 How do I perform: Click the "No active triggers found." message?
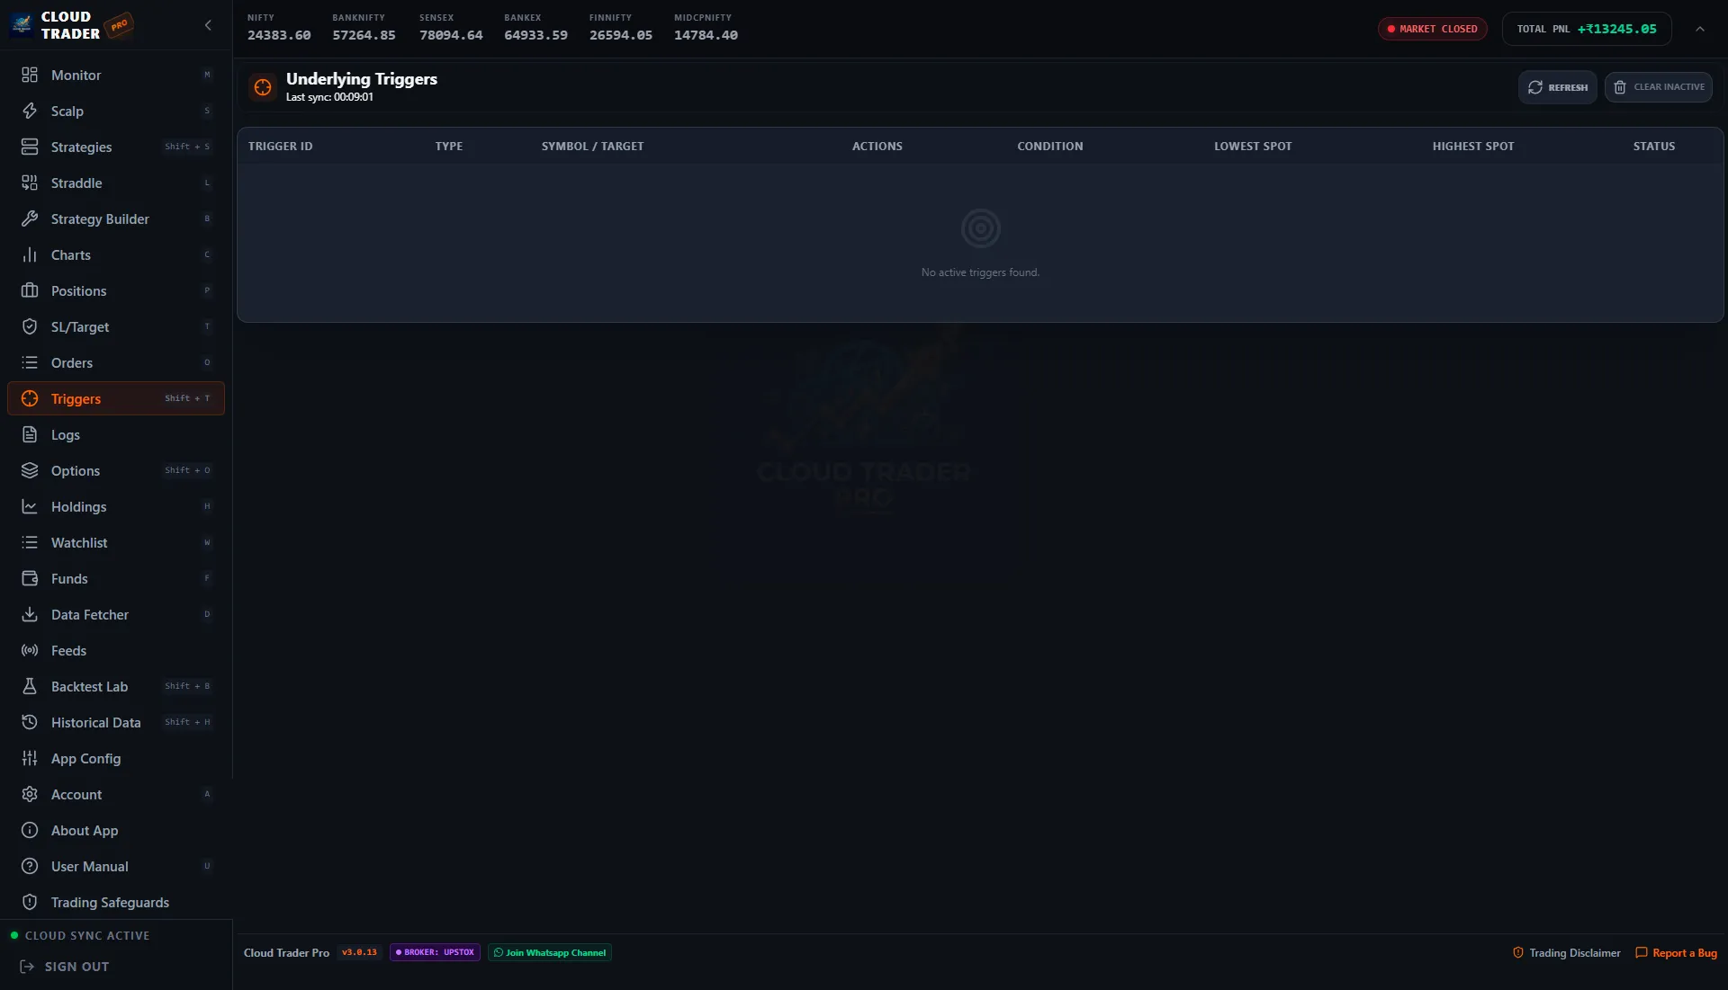click(980, 272)
